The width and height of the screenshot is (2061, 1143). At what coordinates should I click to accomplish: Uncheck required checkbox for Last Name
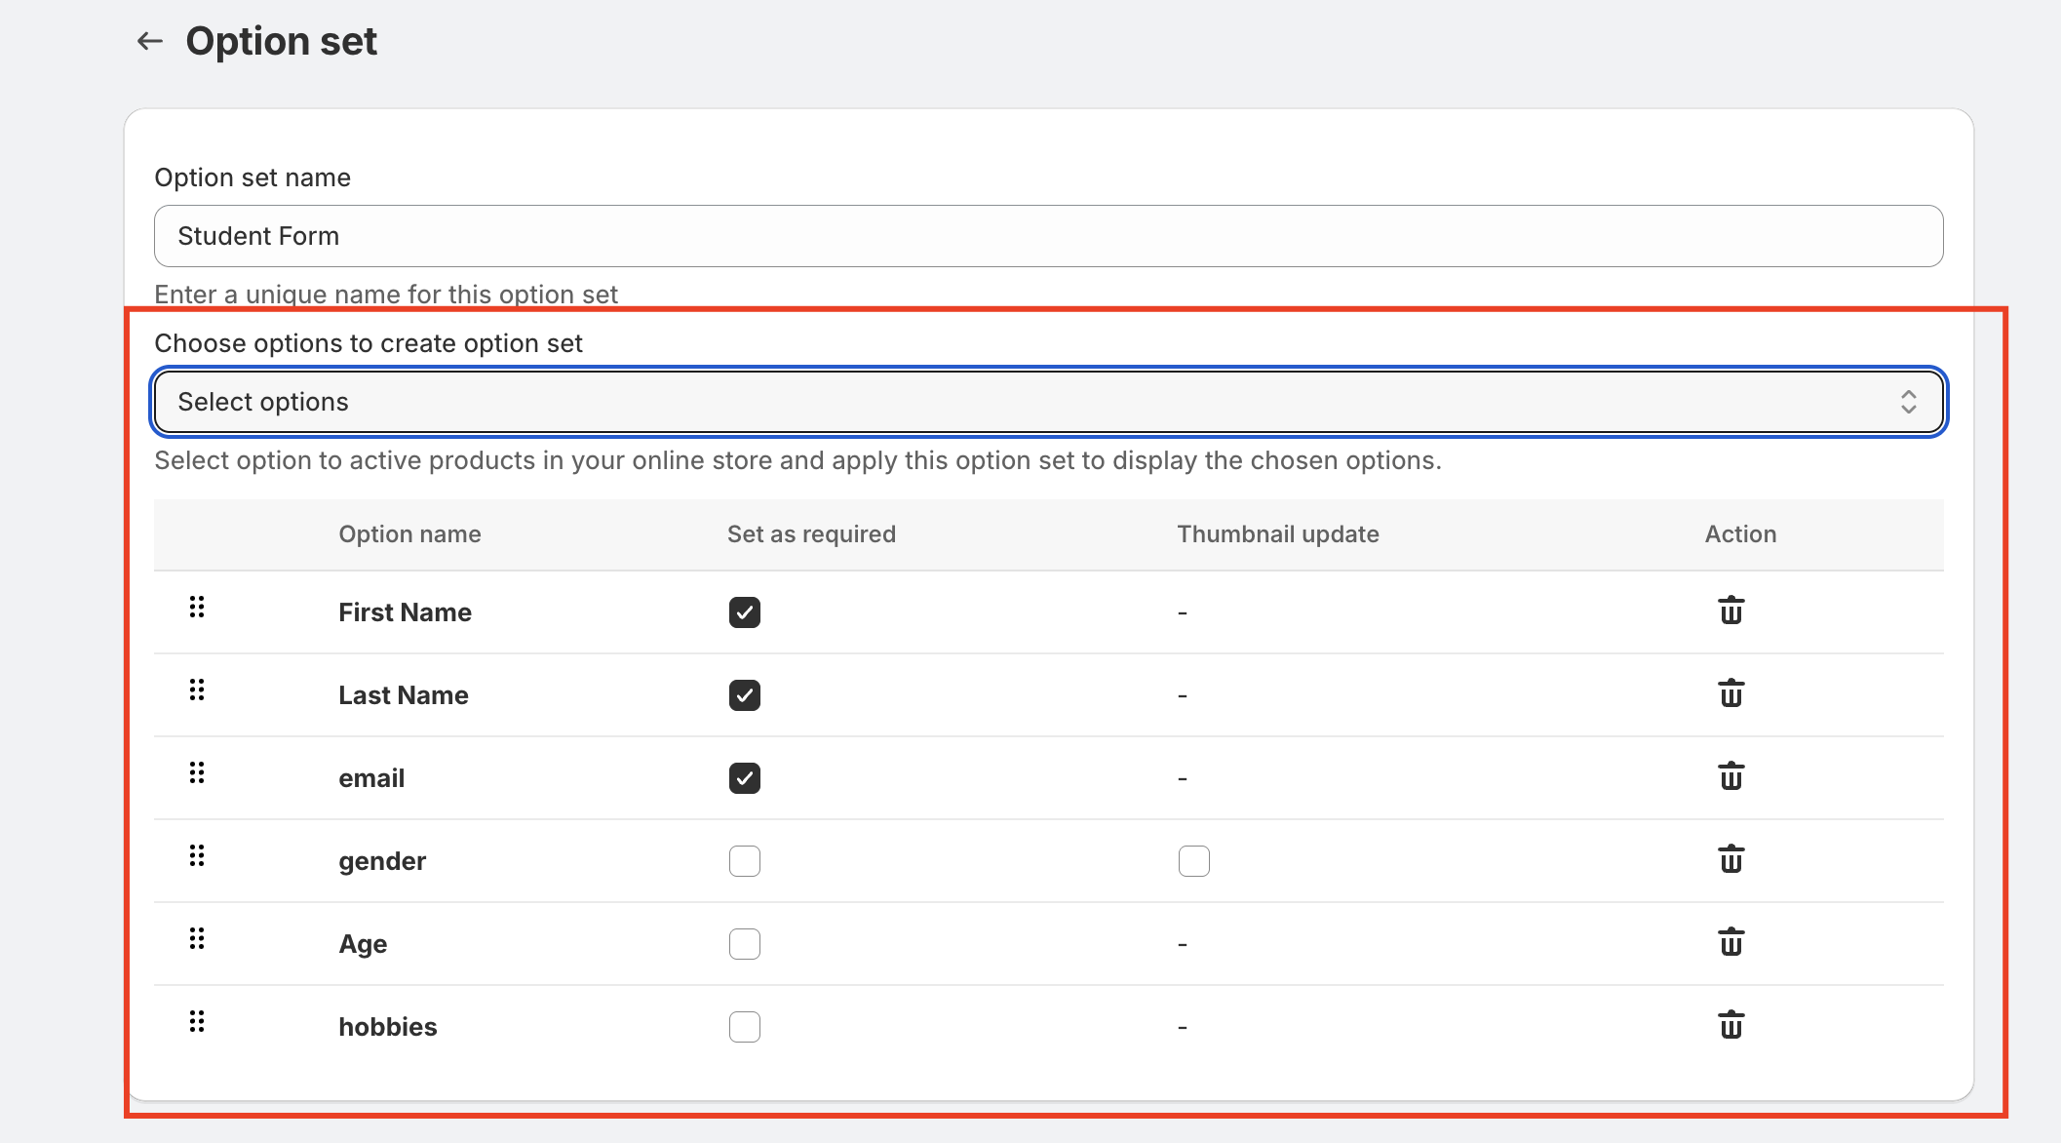point(745,695)
